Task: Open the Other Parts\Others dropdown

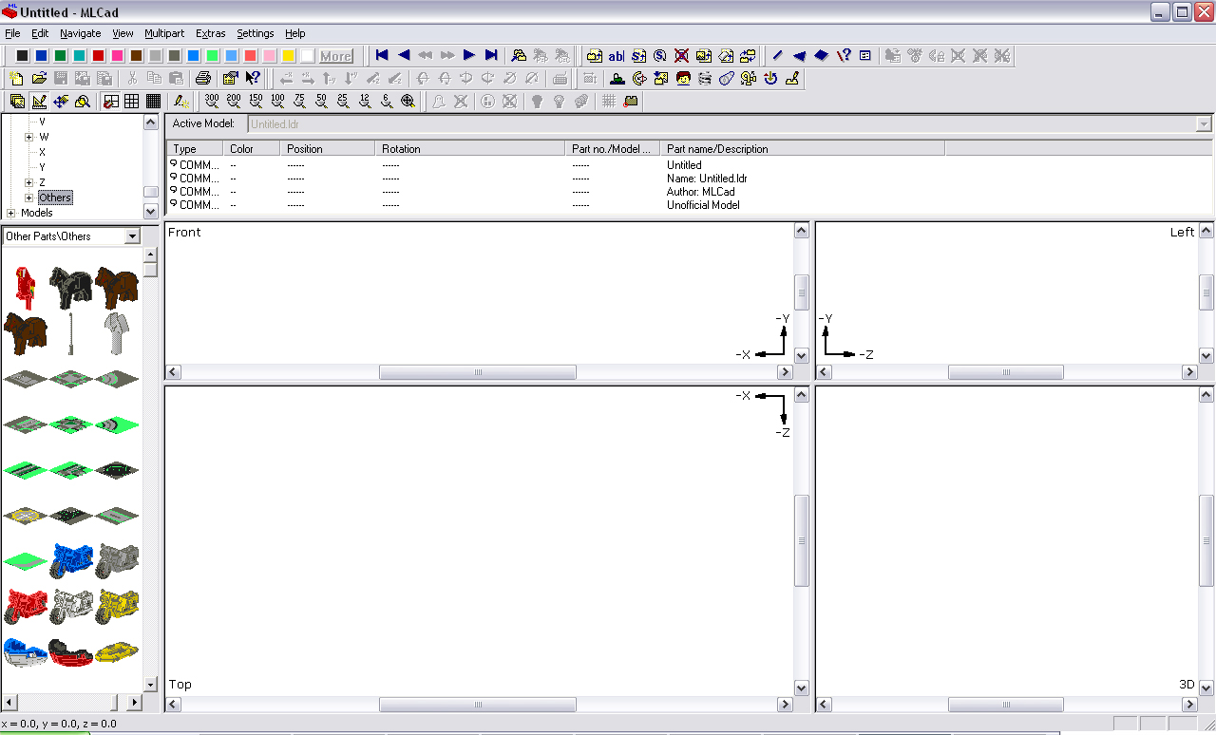Action: (132, 236)
